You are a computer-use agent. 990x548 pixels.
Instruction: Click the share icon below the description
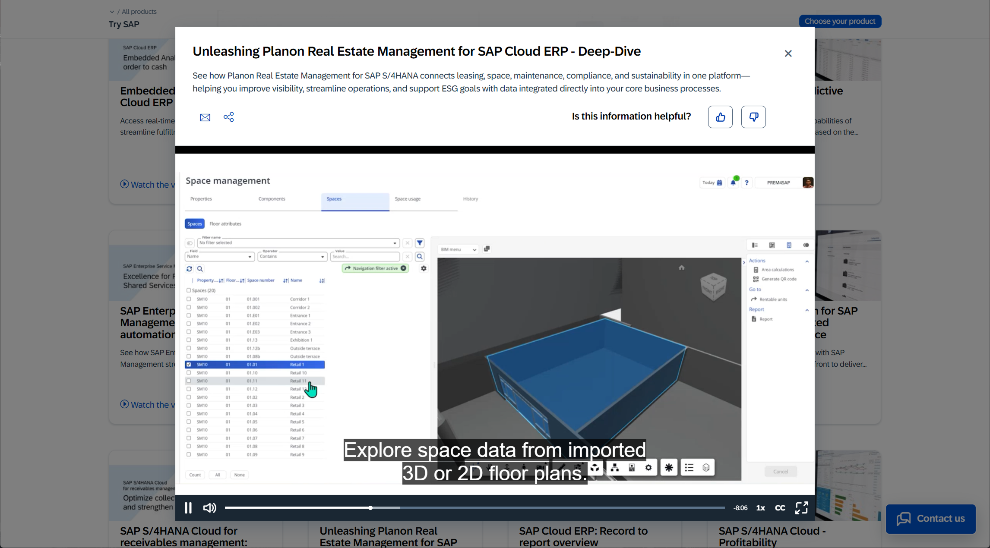229,117
